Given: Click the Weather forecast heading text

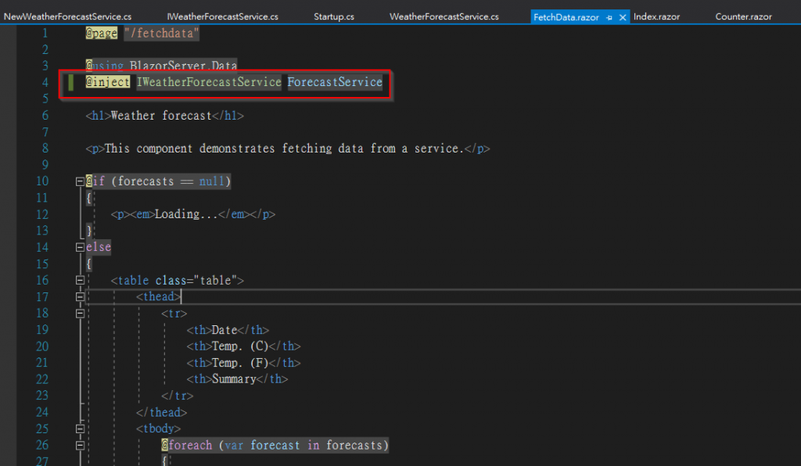Looking at the screenshot, I should [x=161, y=116].
